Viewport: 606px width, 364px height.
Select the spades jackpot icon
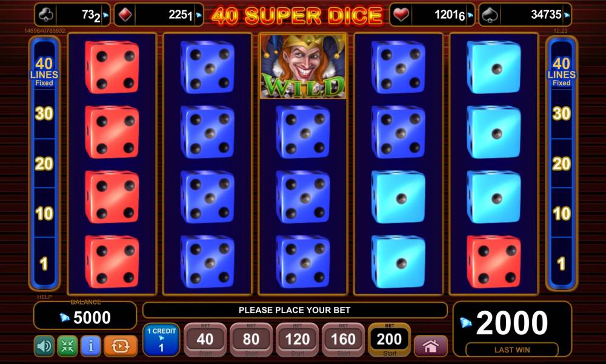pos(490,15)
